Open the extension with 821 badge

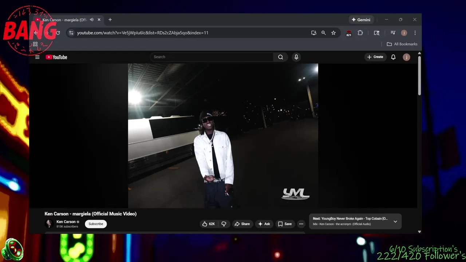coord(349,33)
